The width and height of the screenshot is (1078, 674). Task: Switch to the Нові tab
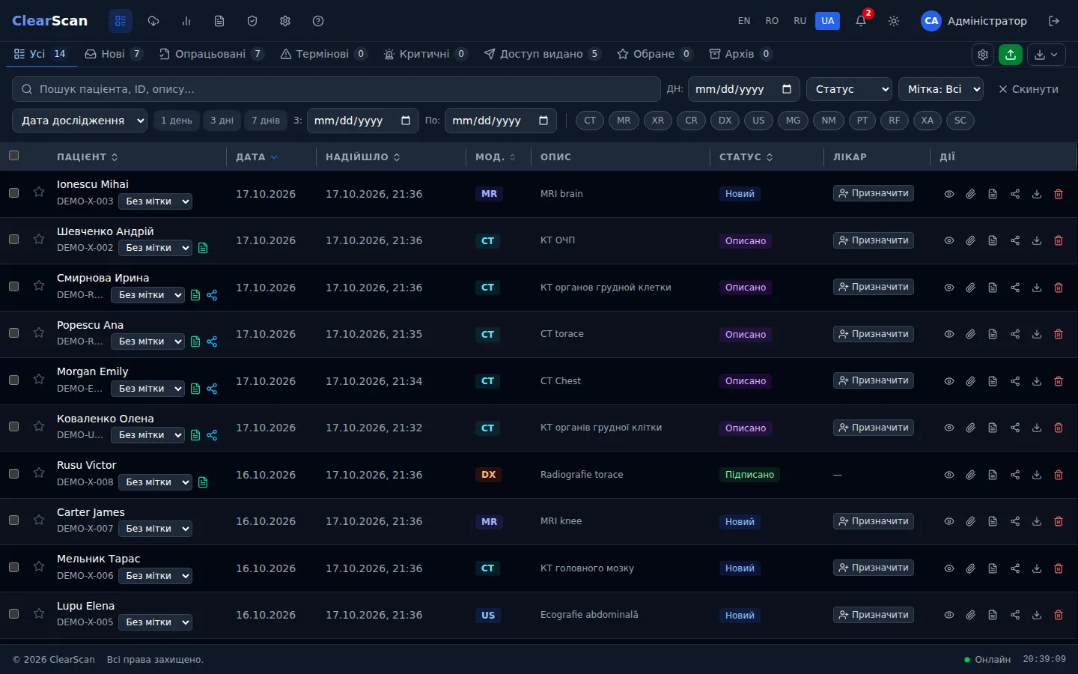pyautogui.click(x=113, y=54)
